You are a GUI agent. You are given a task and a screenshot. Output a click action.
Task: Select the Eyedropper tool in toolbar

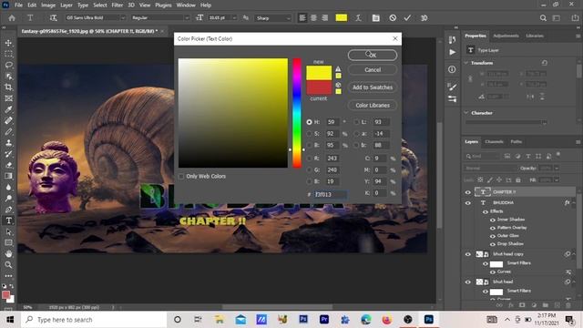coord(8,109)
